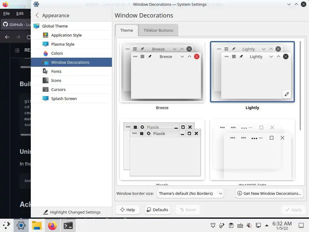This screenshot has width=309, height=232.
Task: Click the bold Lightly theme label
Action: pos(252,108)
